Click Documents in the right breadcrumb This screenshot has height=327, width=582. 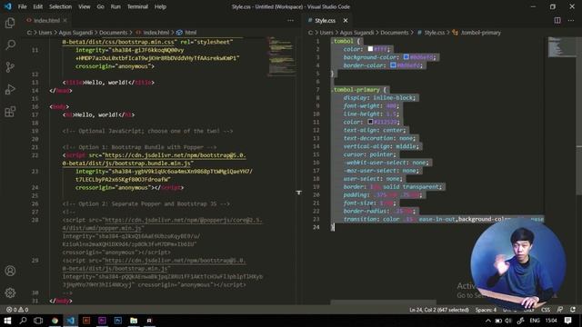(394, 33)
